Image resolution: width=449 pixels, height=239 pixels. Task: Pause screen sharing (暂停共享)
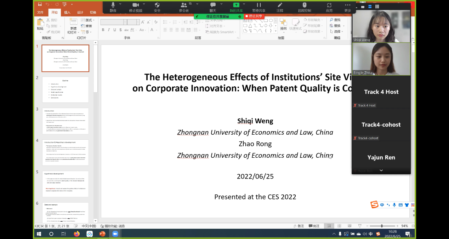259,5
